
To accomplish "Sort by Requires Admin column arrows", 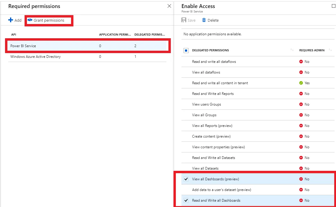I will point(330,50).
